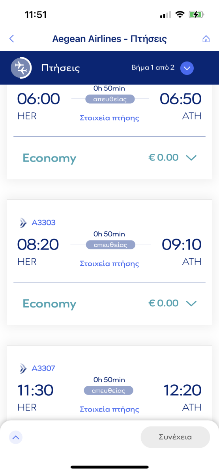Tap Aegean logo next to A3307

tap(23, 369)
